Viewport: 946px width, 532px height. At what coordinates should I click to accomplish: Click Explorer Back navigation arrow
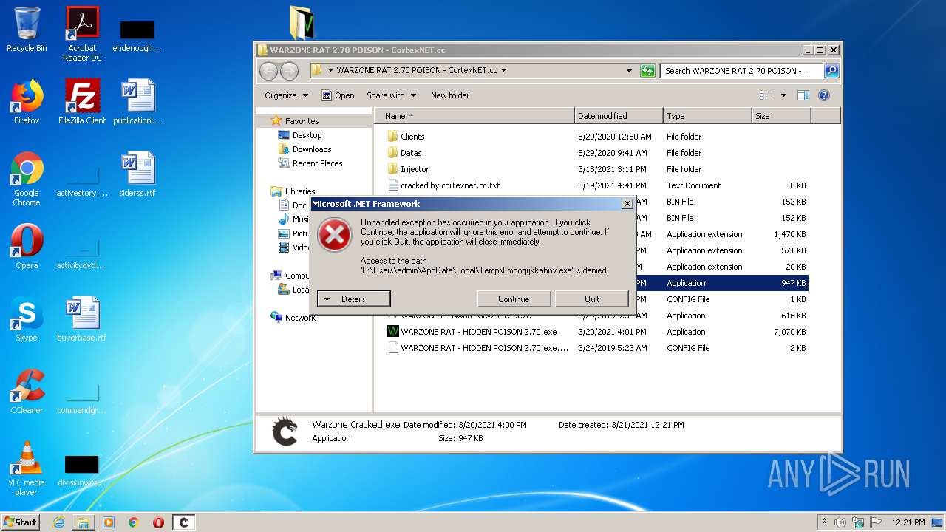coord(268,71)
